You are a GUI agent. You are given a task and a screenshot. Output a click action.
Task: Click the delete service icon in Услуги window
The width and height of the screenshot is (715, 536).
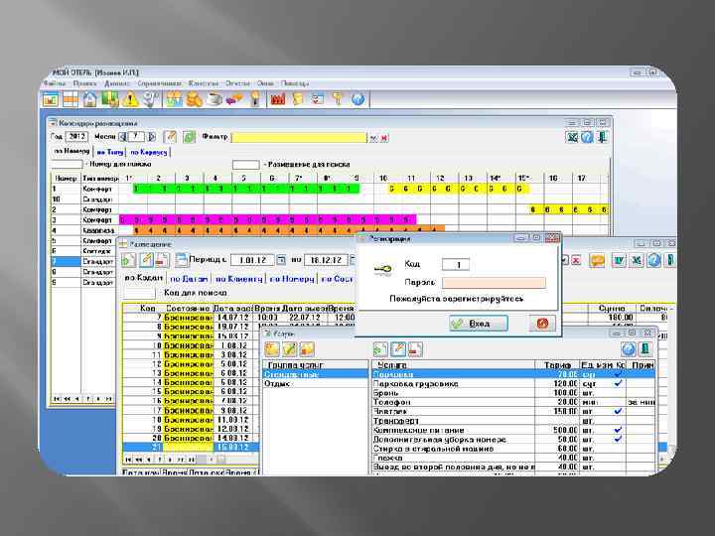tap(414, 349)
